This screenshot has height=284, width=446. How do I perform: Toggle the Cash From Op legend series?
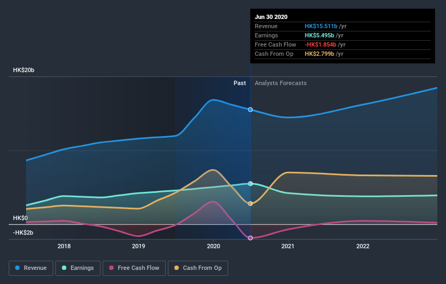coord(198,268)
